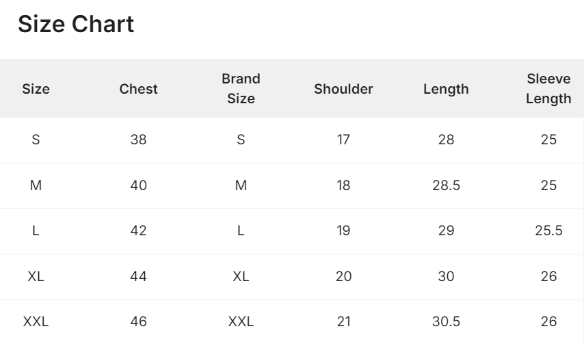
Task: Click sleeve length value 25.5
Action: point(548,231)
